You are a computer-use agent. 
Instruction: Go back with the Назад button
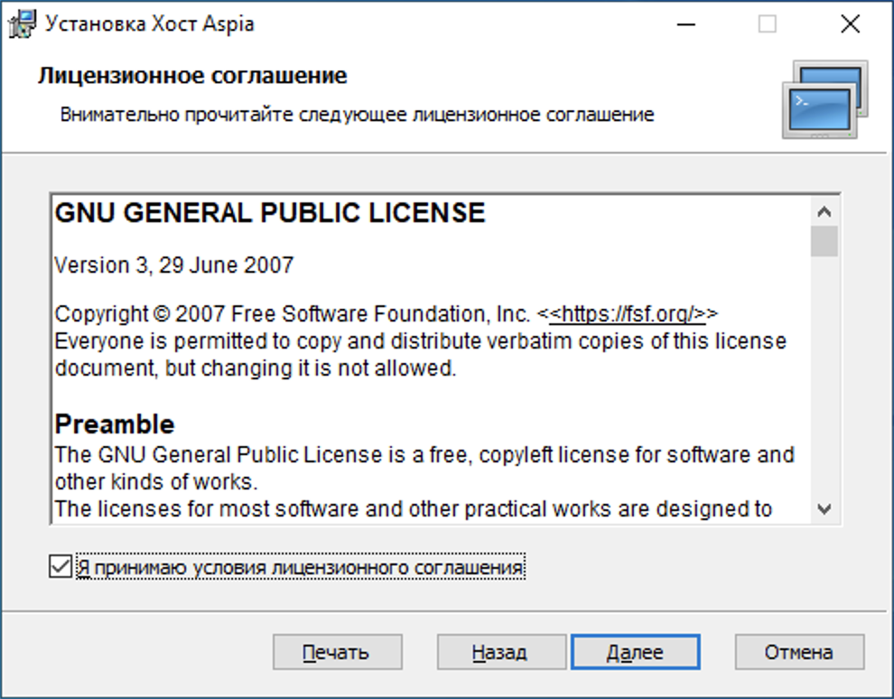pos(500,652)
